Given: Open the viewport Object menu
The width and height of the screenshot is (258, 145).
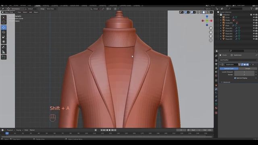Looking at the screenshot, I should [x=36, y=12].
